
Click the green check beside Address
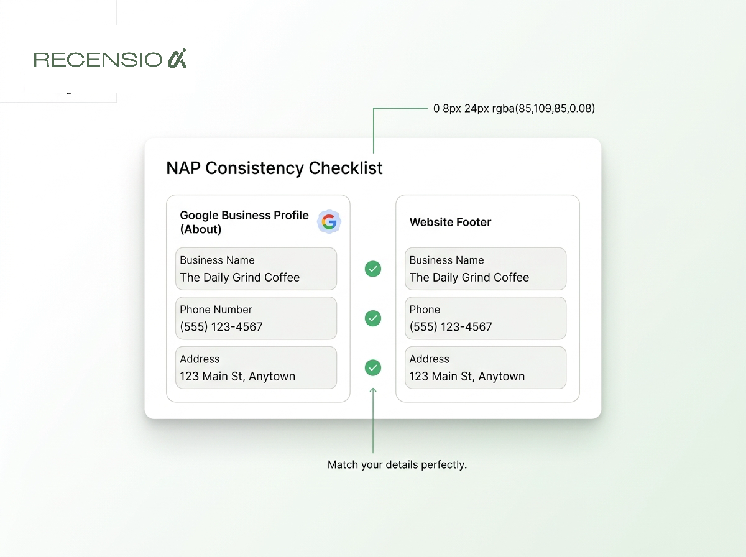[373, 367]
